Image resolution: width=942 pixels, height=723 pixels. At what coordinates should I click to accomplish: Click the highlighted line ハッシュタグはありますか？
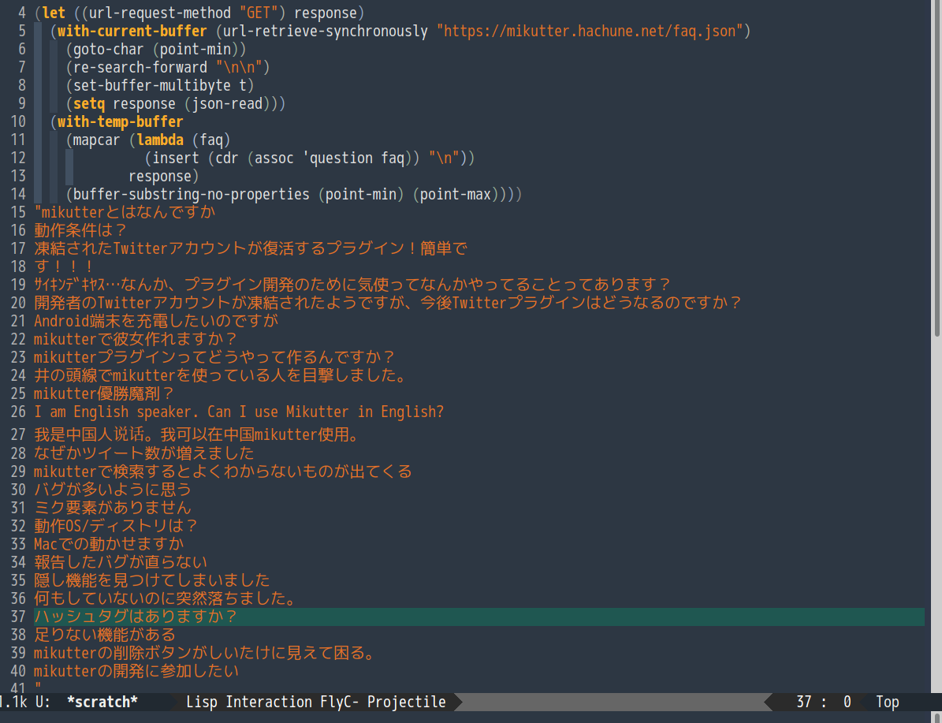click(136, 617)
